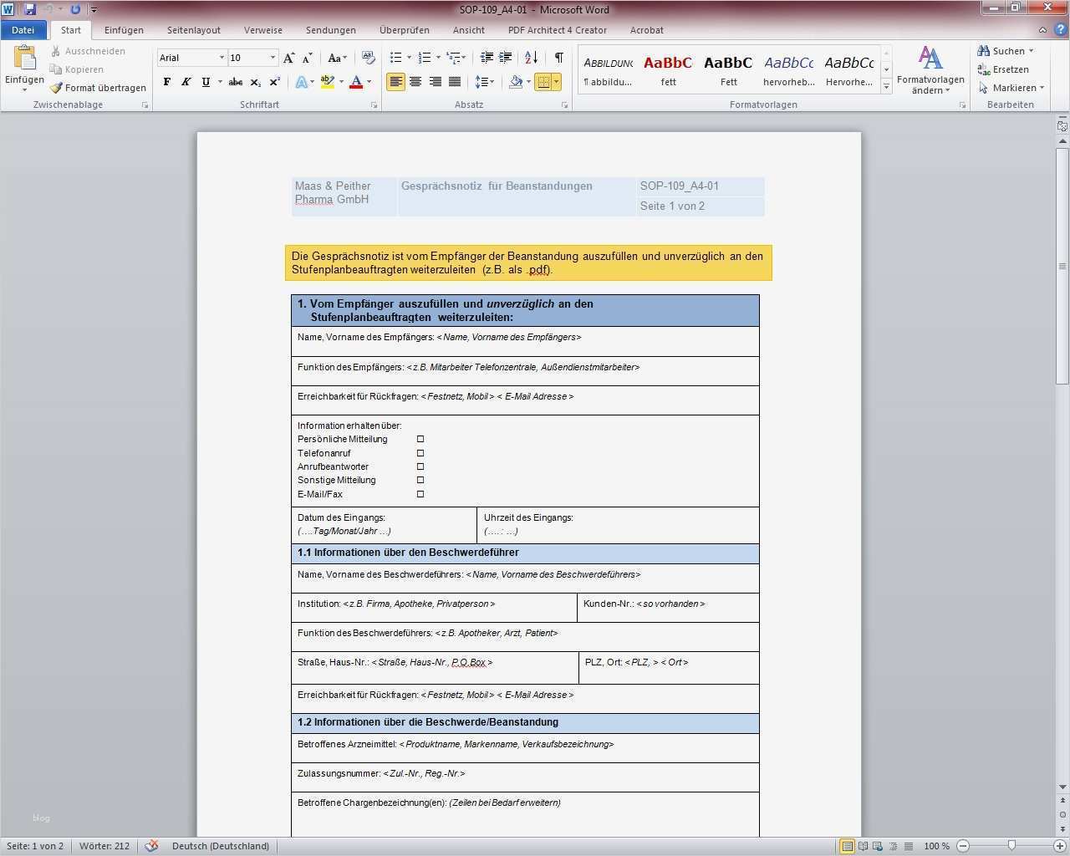The width and height of the screenshot is (1070, 856).
Task: Click the sort A-Z icon
Action: point(531,58)
